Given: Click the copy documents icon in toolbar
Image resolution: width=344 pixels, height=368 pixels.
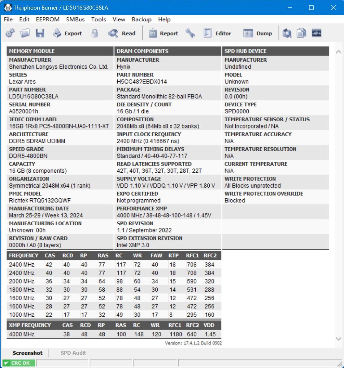Looking at the screenshot, I should [301, 33].
